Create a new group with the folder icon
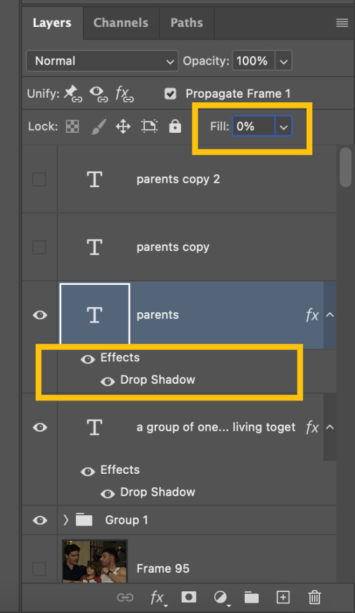 pos(252,597)
